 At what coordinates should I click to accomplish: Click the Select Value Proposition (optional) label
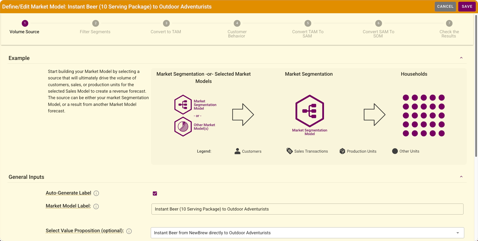click(x=85, y=231)
